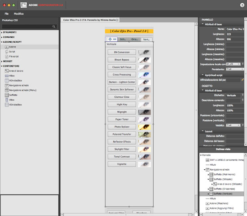Screen dimensions: 247x216
Task: Choose the VBox container icon
Action: [x=7, y=100]
